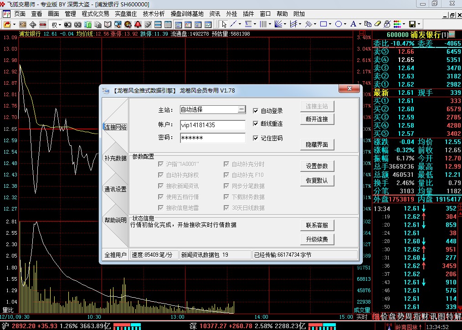Screen dimensions: 462x330
Task: Click the two-column layout icon
Action: click(x=168, y=25)
